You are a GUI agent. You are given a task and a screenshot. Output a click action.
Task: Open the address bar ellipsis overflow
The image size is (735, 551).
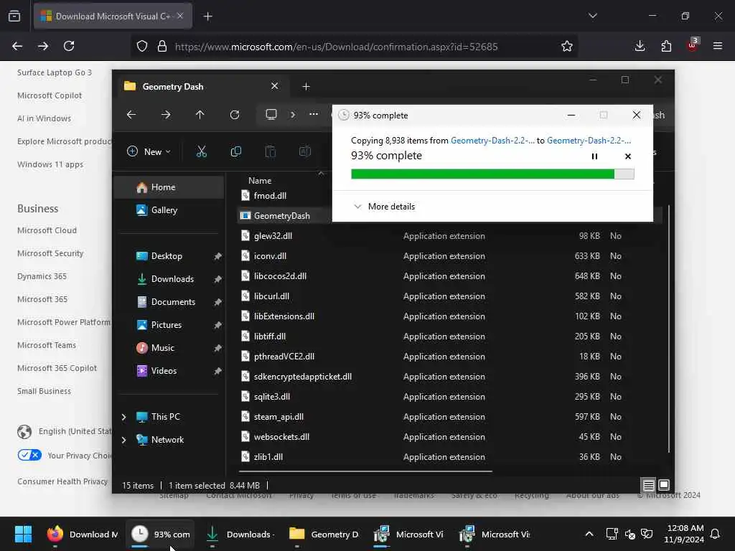click(314, 114)
